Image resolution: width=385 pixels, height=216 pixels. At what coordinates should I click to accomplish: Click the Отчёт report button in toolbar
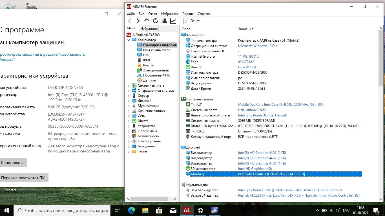pyautogui.click(x=192, y=21)
